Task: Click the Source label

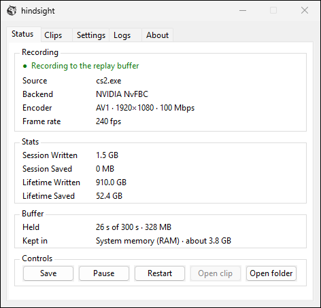Action: [x=35, y=81]
